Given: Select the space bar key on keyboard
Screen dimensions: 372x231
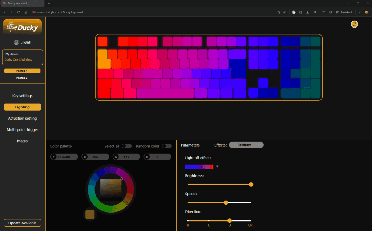Looking at the screenshot, I should [x=165, y=93].
